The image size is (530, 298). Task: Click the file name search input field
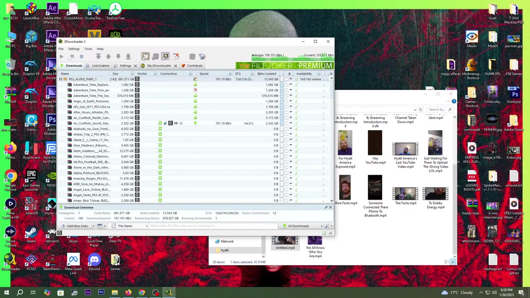tap(213, 226)
